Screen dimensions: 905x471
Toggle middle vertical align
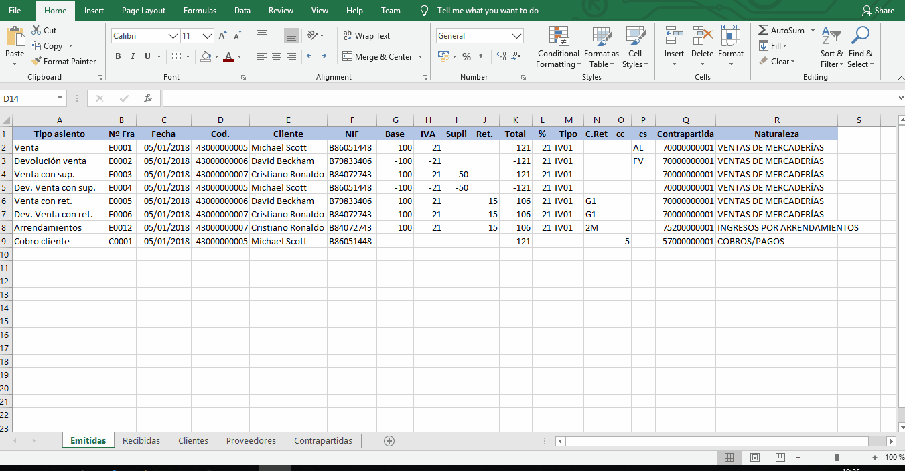[x=277, y=35]
